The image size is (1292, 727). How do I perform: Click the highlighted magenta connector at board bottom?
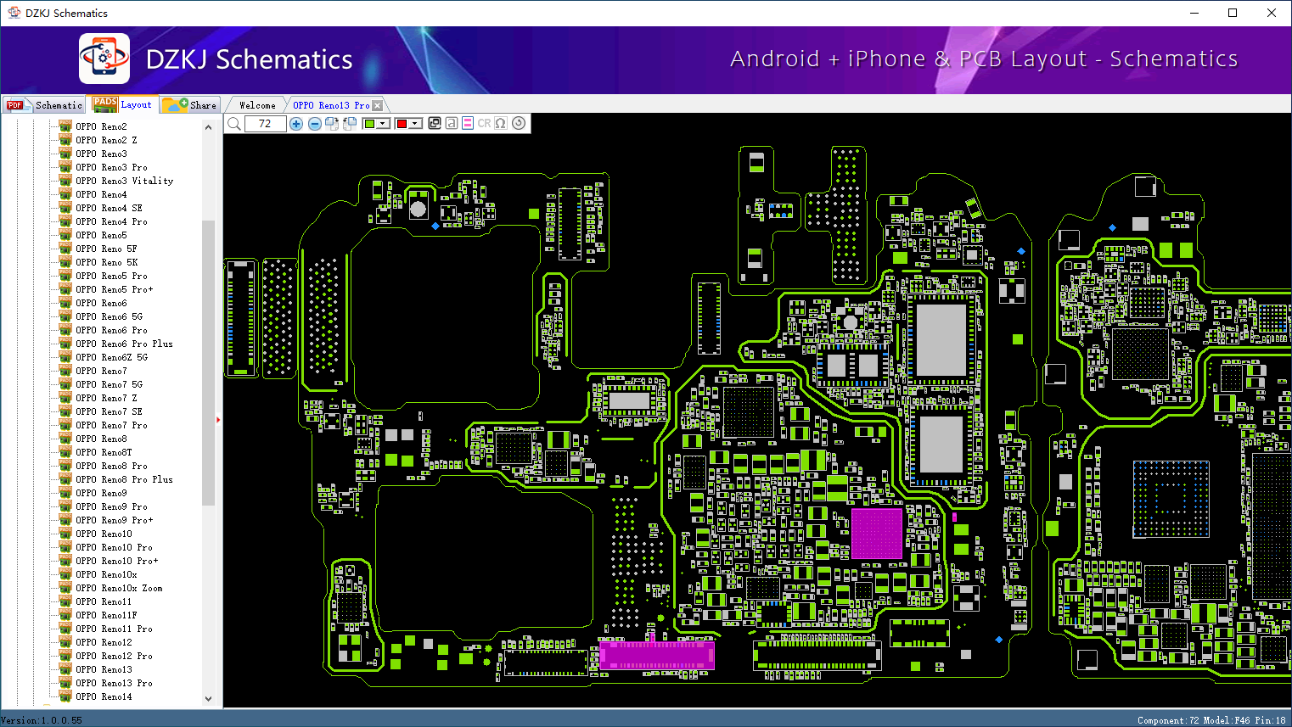(x=656, y=656)
